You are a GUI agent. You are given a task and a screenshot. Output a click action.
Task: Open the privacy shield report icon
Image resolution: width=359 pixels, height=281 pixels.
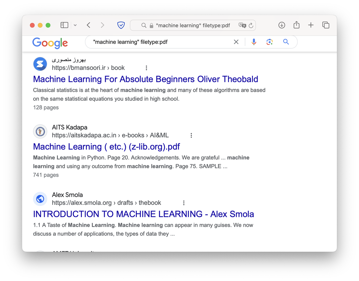(x=121, y=25)
